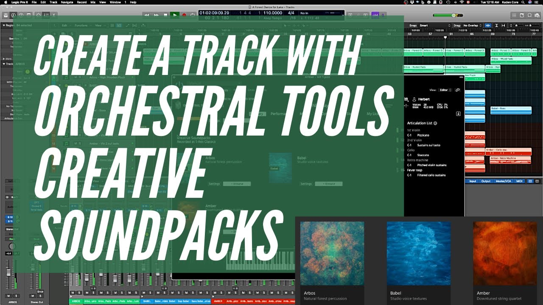The image size is (543, 305).
Task: Open the Browsers media button
Action: [x=537, y=15]
